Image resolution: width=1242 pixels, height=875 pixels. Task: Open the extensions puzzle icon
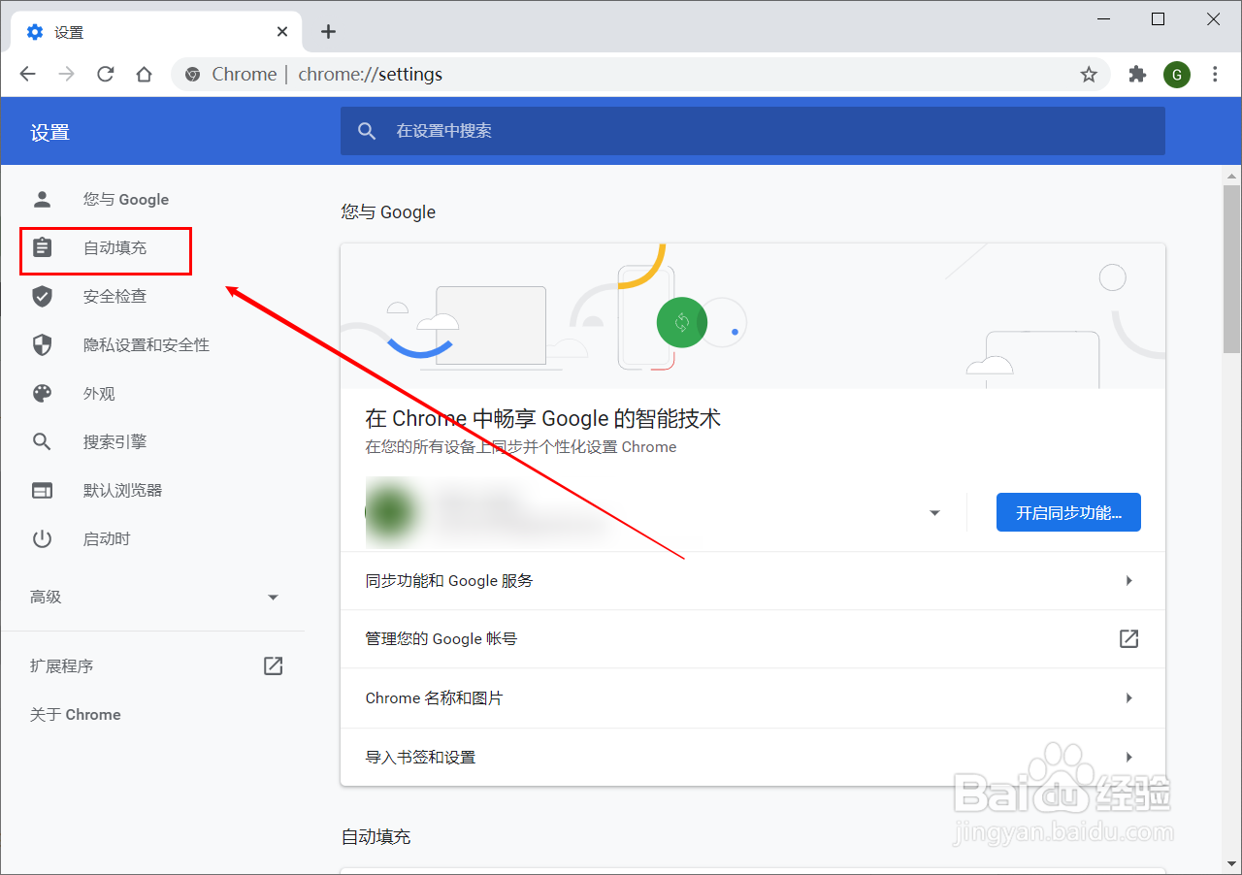pyautogui.click(x=1137, y=75)
